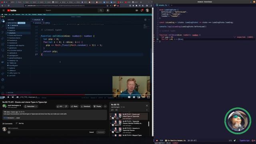256x144 pixels.
Task: Click the Share button under the video
Action: tap(74, 106)
